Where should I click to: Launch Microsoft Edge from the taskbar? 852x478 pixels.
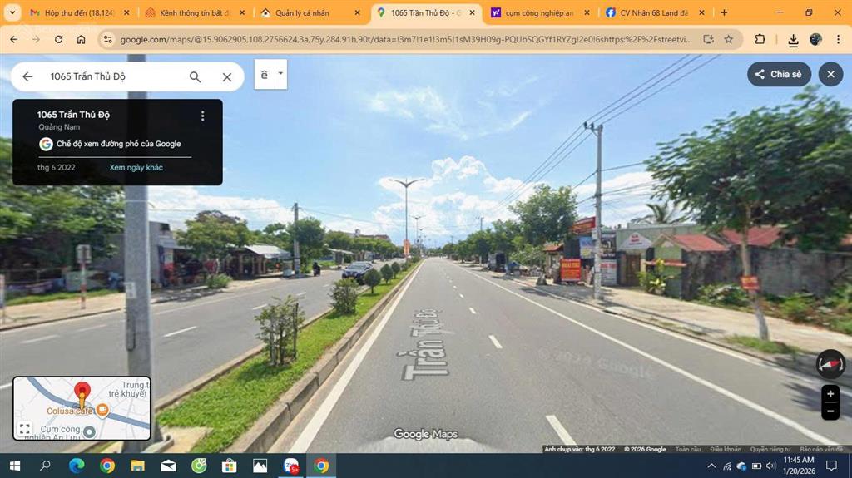(x=77, y=466)
